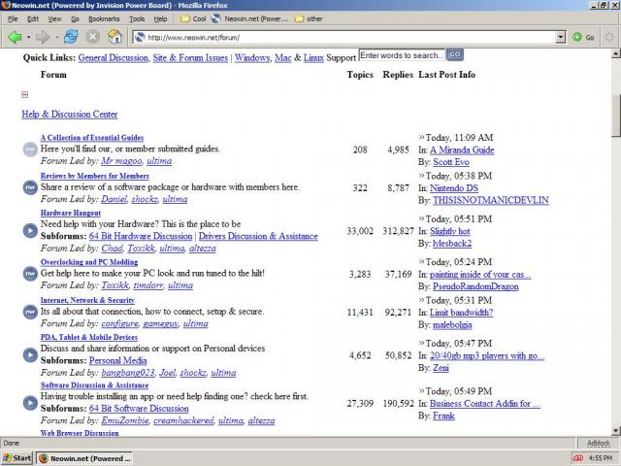Open the Linux support quick link
Viewport: 621px width, 466px height.
tap(313, 58)
